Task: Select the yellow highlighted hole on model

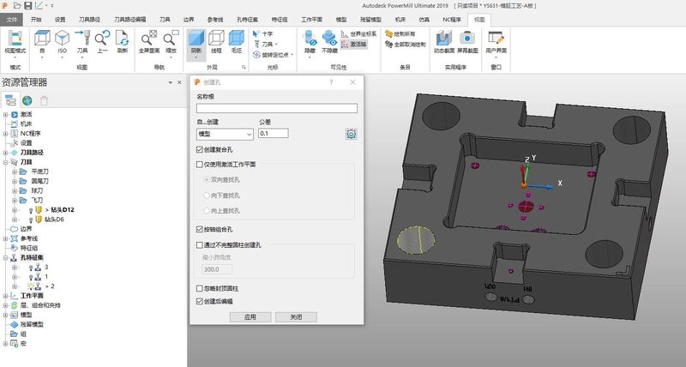Action: (x=416, y=241)
